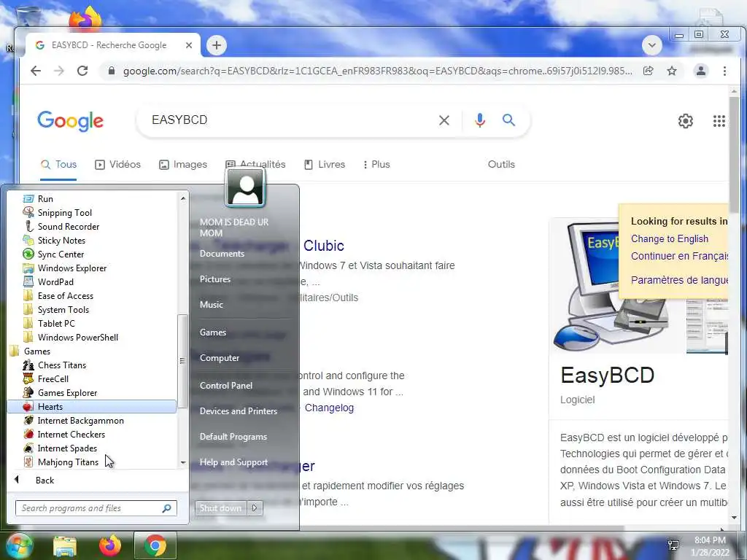Screen dimensions: 747x560
Task: Open the Chrome profile icon
Action: click(x=701, y=71)
